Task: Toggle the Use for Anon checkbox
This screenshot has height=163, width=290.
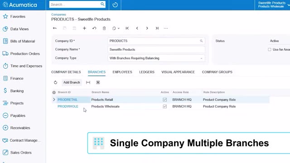Action: coord(270,49)
